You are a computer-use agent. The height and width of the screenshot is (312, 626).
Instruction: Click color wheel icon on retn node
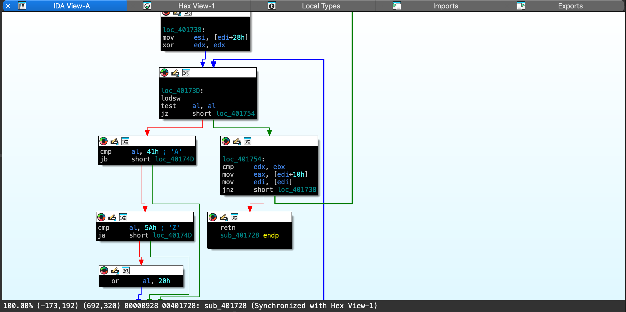coord(213,217)
